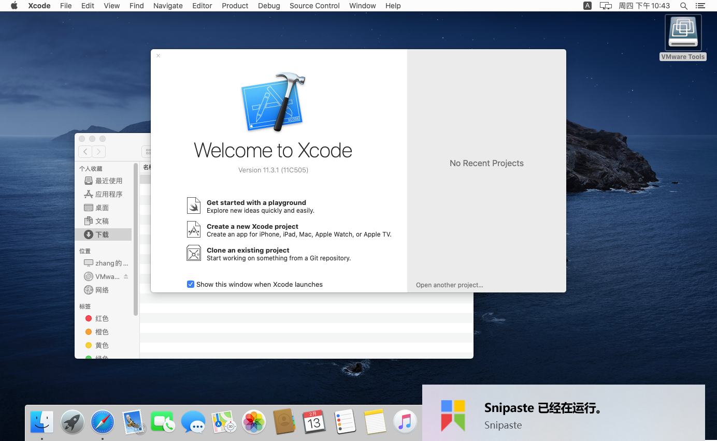The height and width of the screenshot is (441, 717).
Task: Open Photos from the Dock
Action: tap(253, 422)
